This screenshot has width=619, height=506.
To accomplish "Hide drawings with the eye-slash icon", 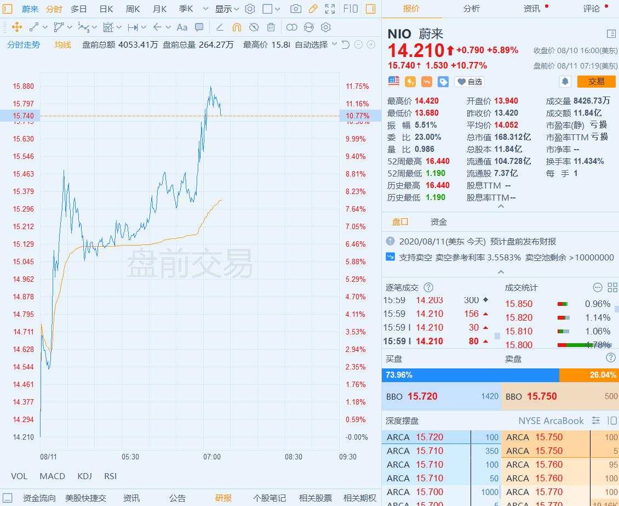I will (254, 27).
